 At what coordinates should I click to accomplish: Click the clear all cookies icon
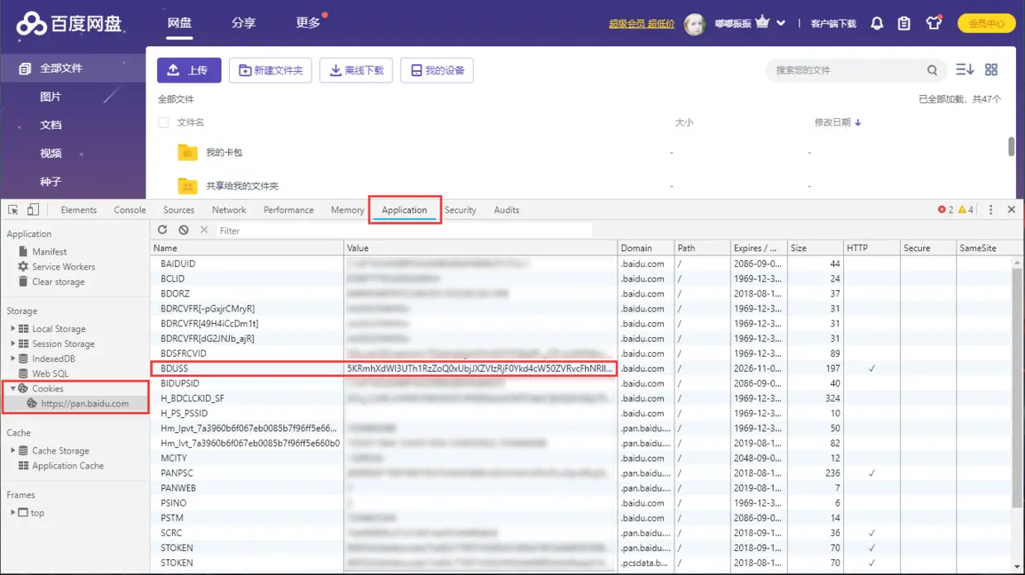pos(184,230)
